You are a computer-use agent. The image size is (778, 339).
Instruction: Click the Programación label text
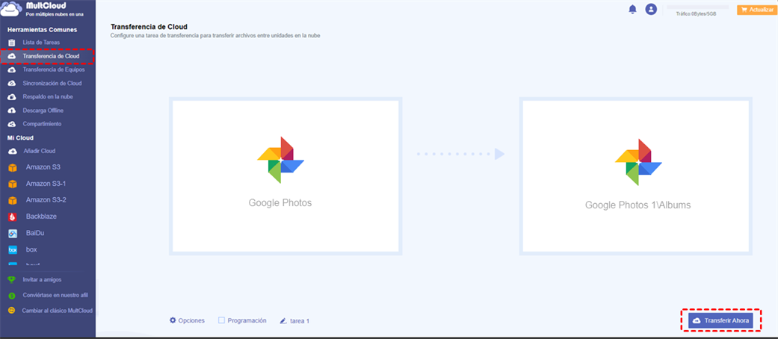(247, 320)
